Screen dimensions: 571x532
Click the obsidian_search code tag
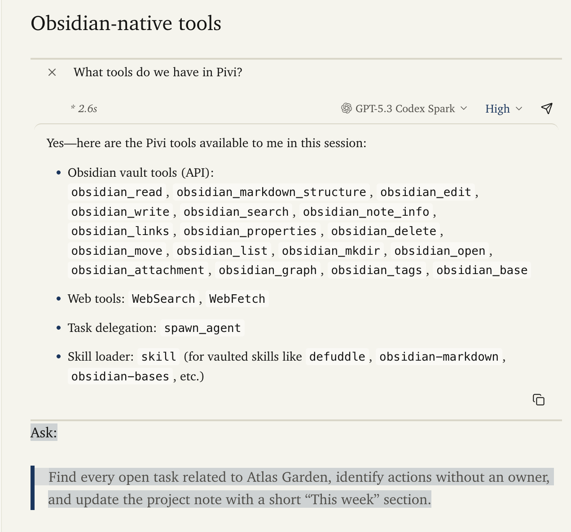pyautogui.click(x=236, y=212)
